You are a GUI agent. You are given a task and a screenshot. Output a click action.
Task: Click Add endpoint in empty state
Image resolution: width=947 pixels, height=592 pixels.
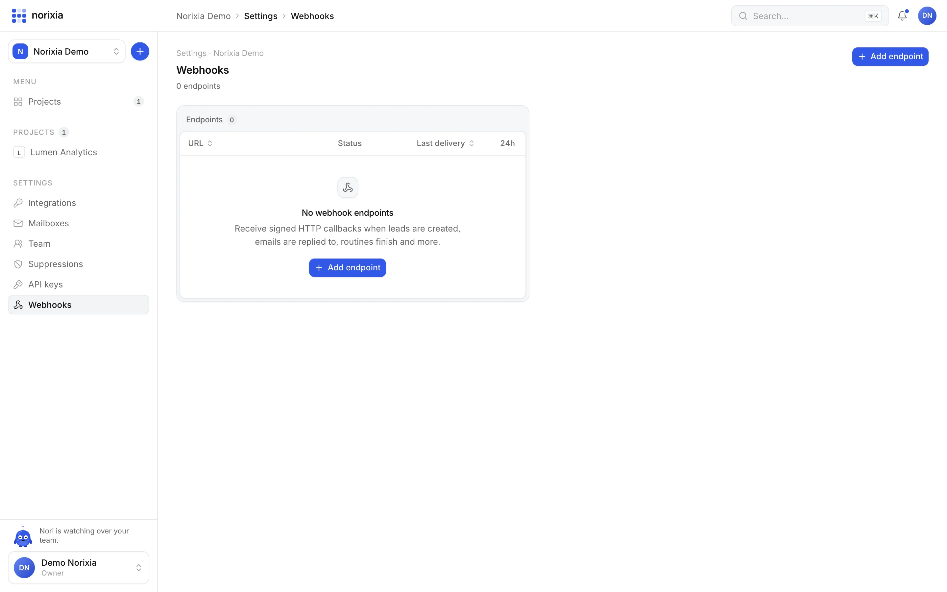(347, 267)
